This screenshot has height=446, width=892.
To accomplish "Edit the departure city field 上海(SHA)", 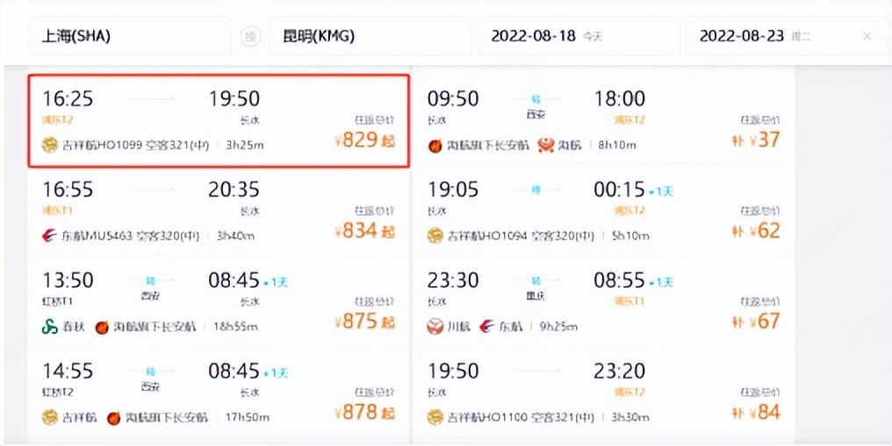I will [130, 37].
